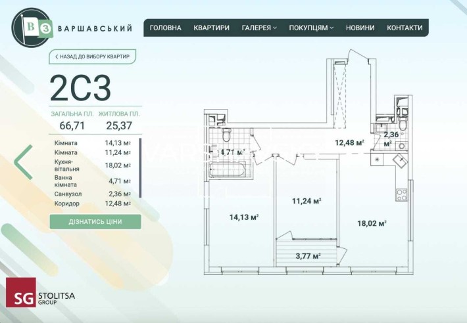Click the Кімната 14,13 м² row
Screen dimensions: 467x323
pyautogui.click(x=93, y=143)
